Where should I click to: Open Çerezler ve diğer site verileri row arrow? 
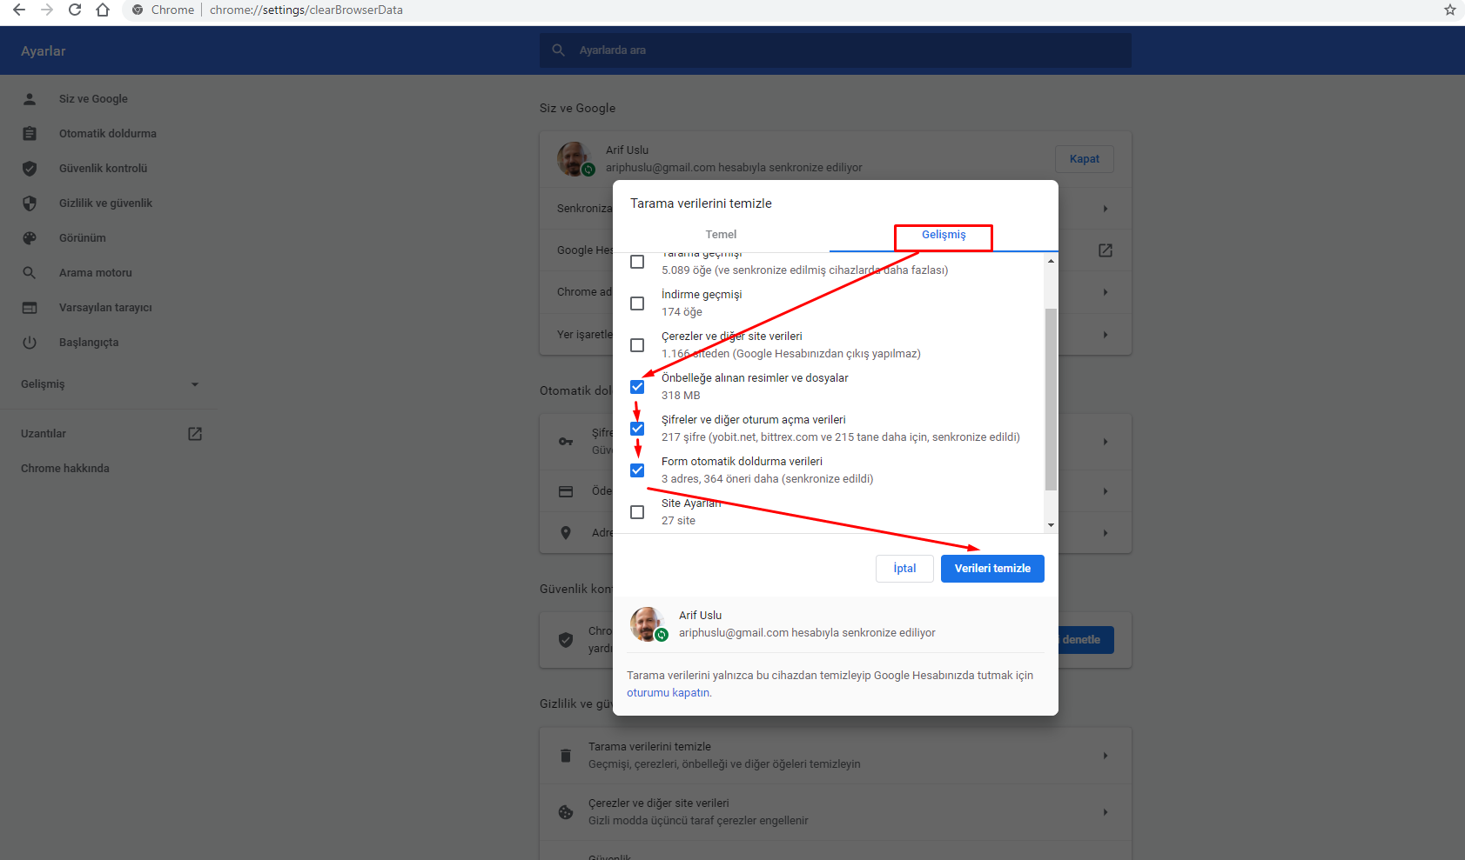(1105, 812)
